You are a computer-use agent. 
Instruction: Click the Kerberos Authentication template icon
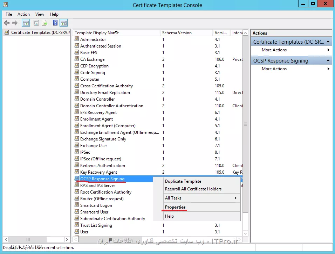[76, 165]
